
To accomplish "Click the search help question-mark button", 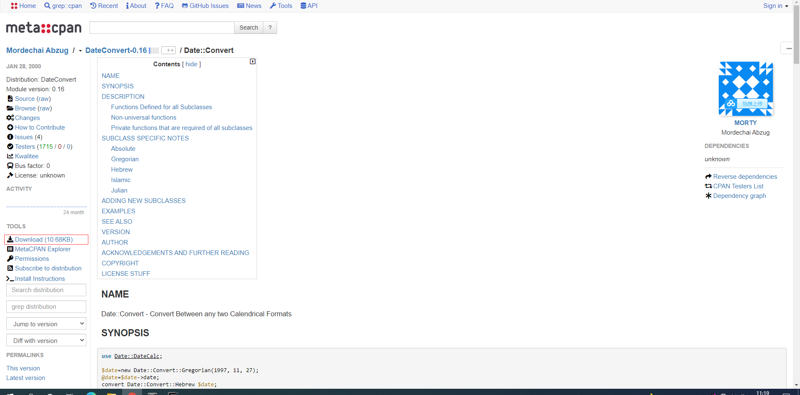I will (x=270, y=27).
